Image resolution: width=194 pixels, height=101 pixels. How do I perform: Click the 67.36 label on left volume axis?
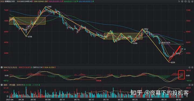tap(6, 88)
